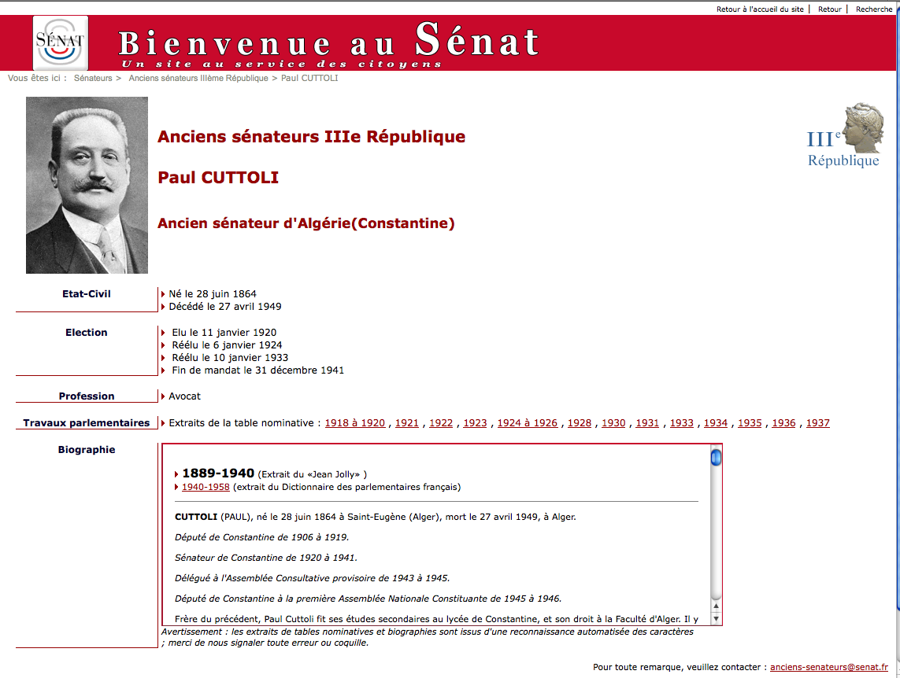
Task: Click the 'Paul CUTTOLI' heading
Action: coord(218,178)
